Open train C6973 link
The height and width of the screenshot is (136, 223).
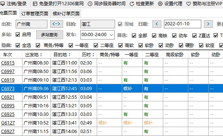(8, 89)
